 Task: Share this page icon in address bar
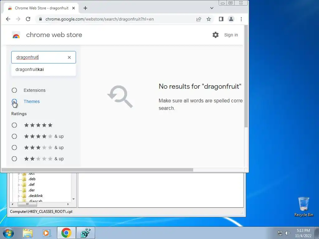tap(198, 19)
